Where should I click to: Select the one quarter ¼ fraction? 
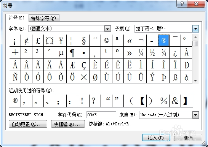(x=141, y=53)
